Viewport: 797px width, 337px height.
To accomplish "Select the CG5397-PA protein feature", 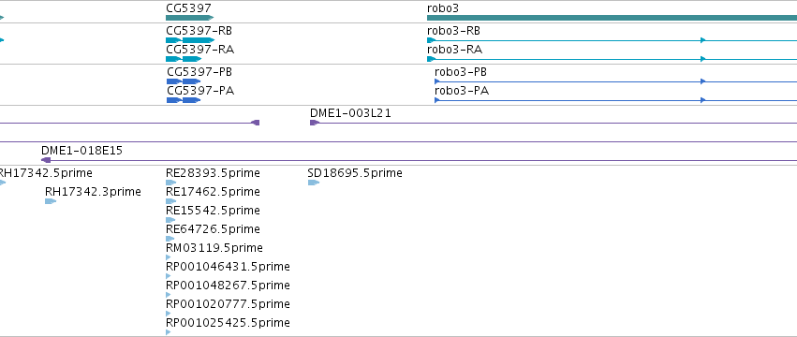I will tap(184, 100).
